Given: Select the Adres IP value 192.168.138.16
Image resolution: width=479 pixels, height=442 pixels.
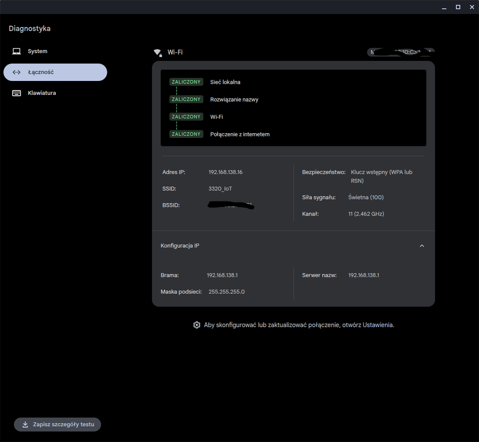Looking at the screenshot, I should tap(227, 172).
